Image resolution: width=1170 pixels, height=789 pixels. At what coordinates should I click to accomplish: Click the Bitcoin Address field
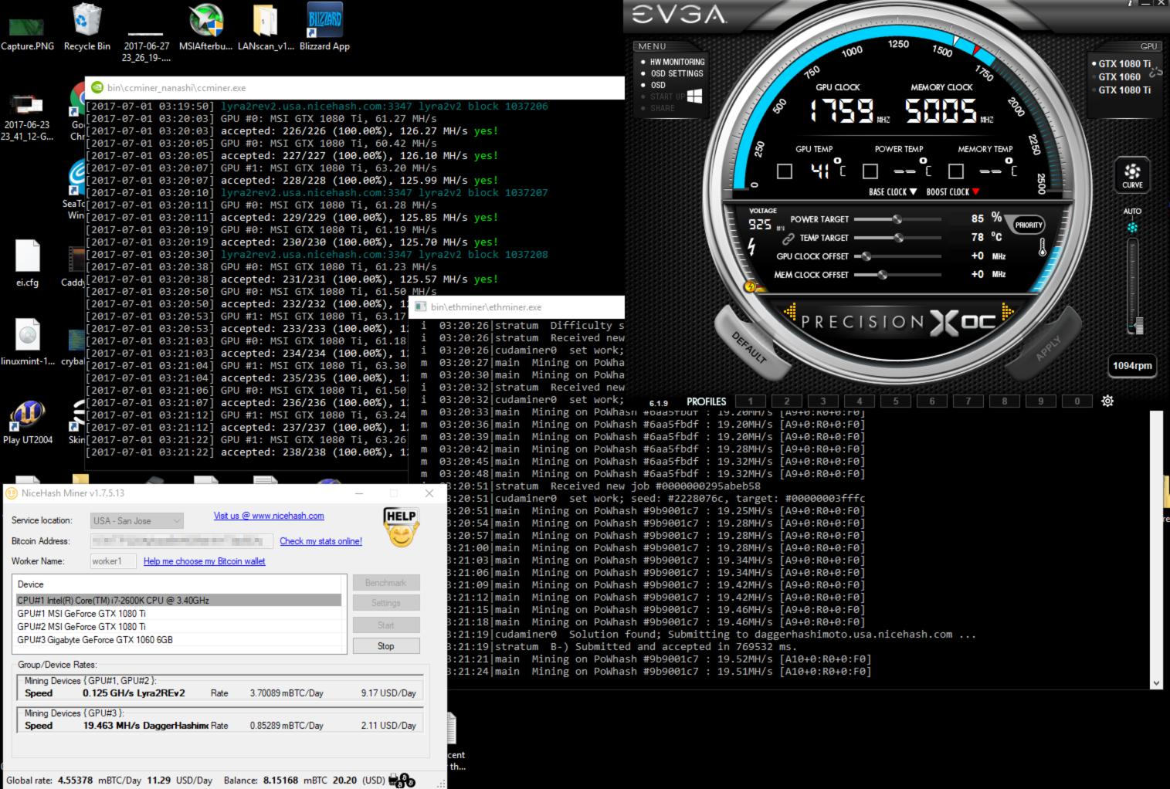click(x=182, y=541)
